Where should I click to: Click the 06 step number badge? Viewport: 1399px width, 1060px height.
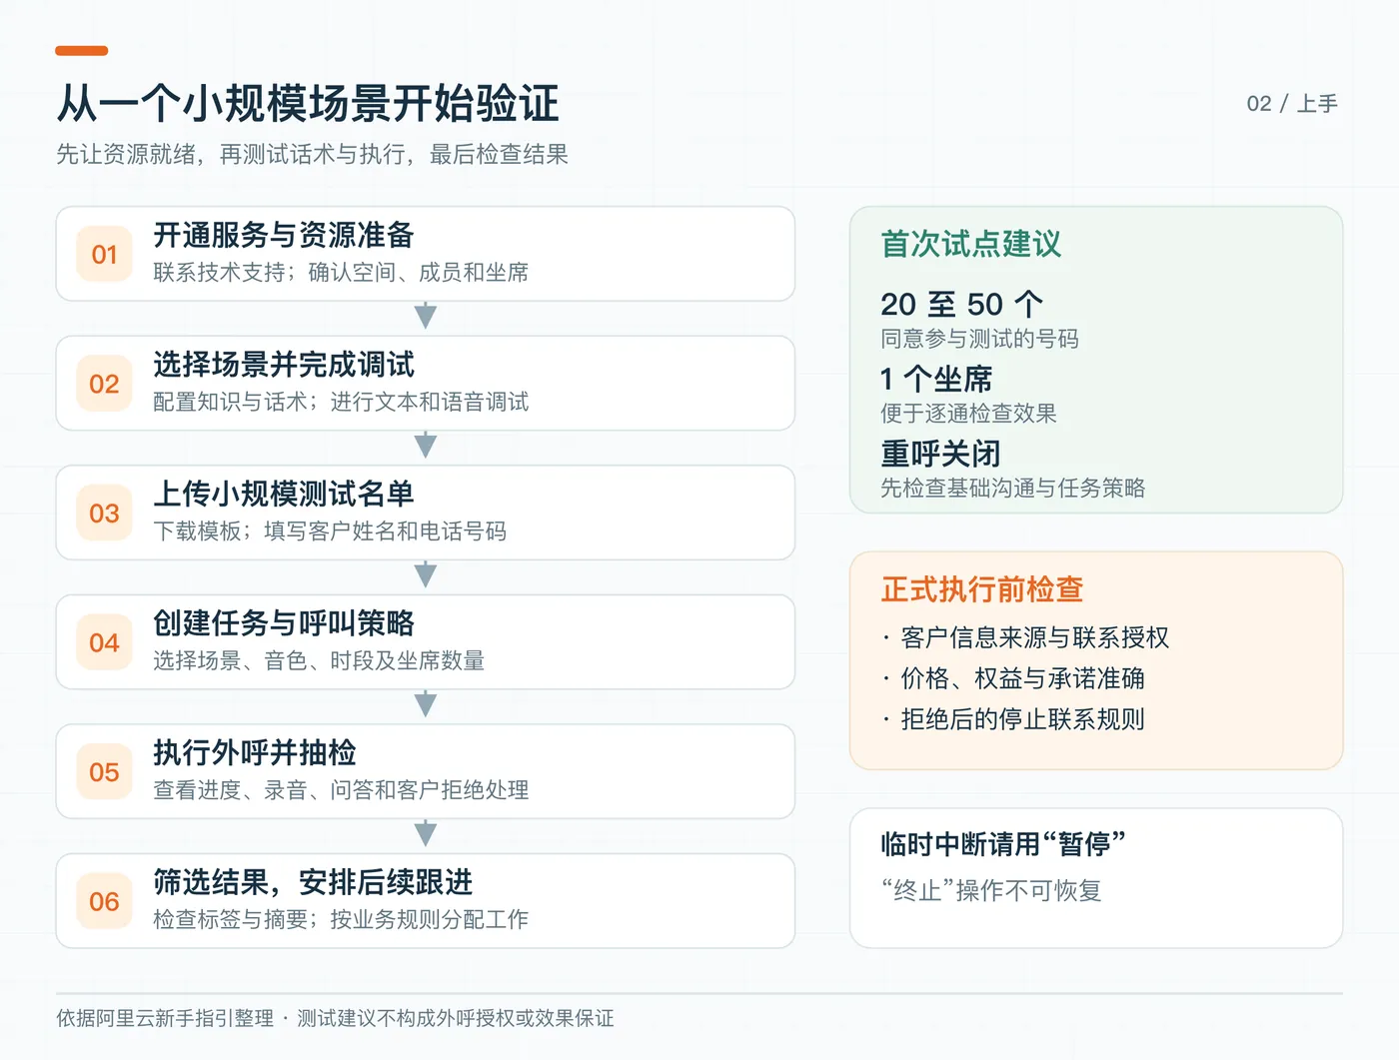click(x=104, y=901)
